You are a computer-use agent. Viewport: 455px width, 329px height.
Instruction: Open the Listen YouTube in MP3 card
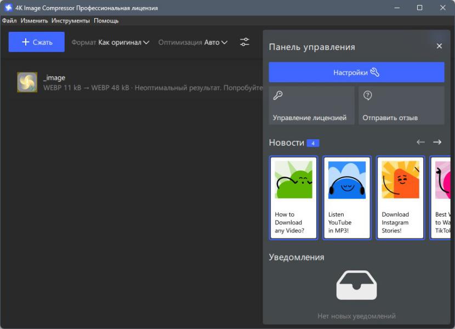coord(347,198)
